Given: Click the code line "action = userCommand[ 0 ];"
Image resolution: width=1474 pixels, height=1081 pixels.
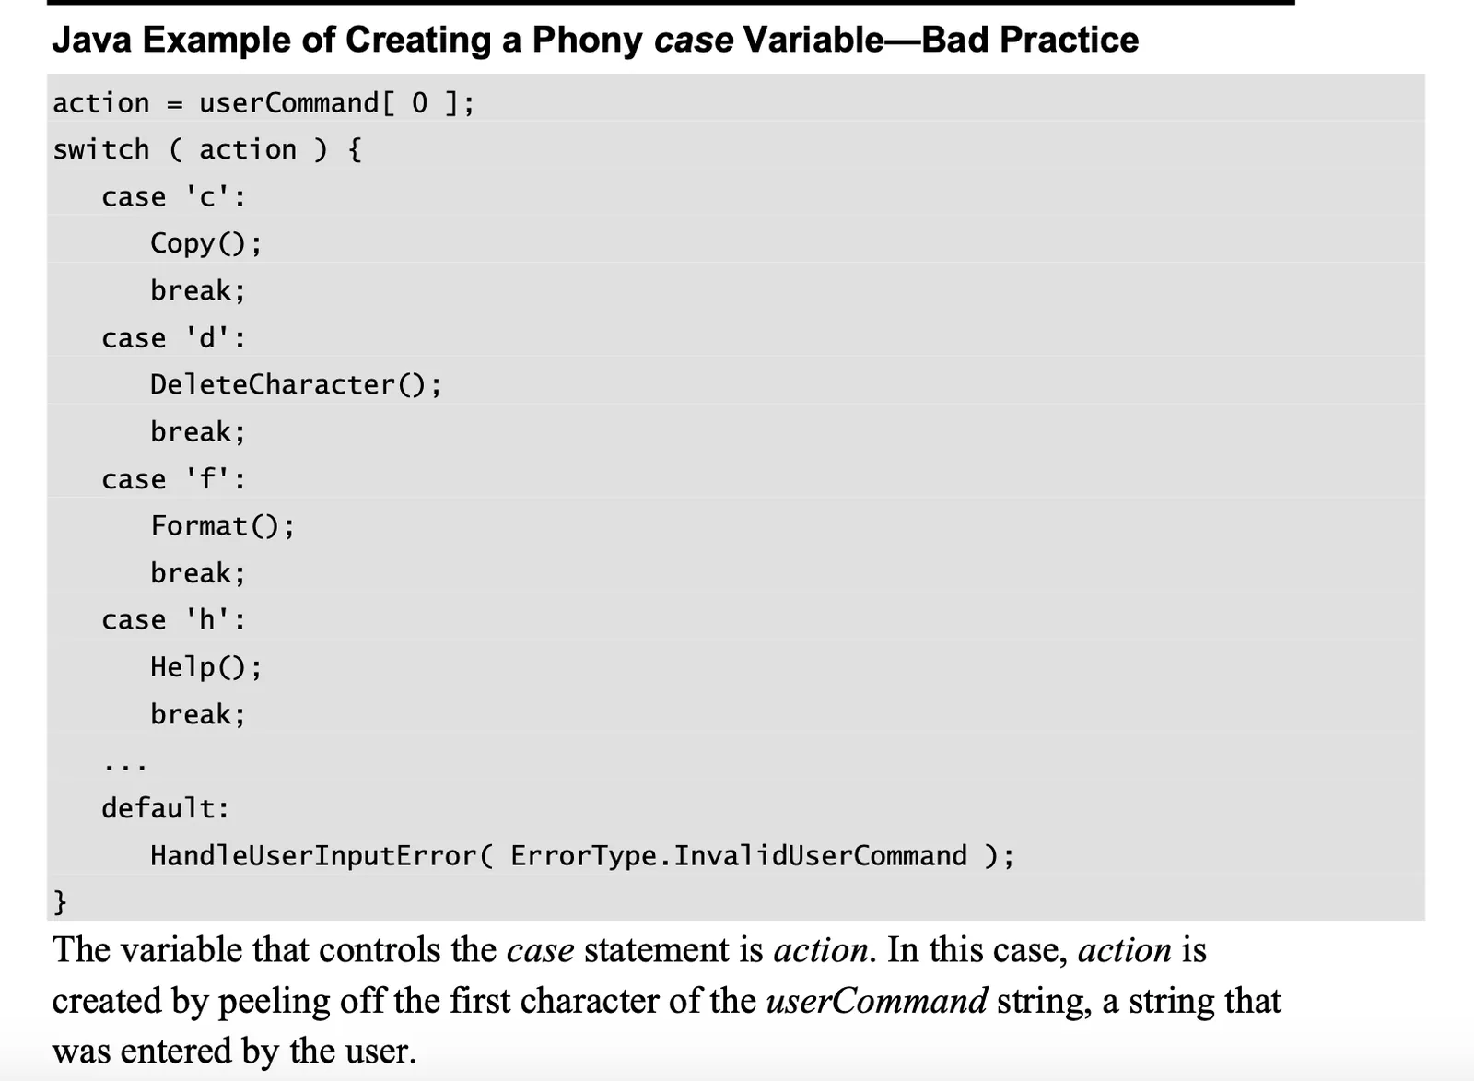Looking at the screenshot, I should [x=263, y=102].
